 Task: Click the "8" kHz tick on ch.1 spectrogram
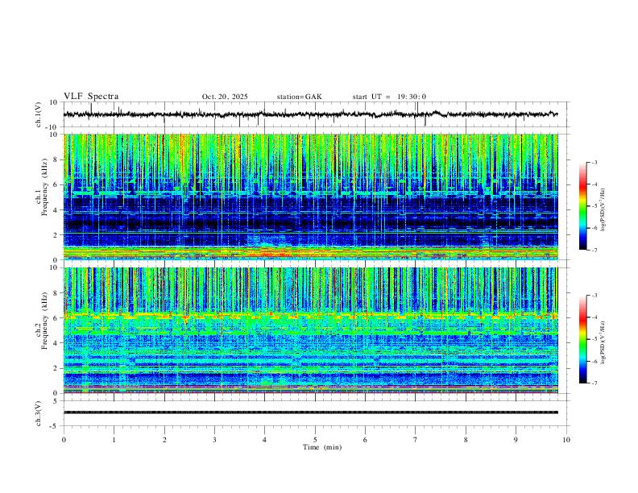click(x=56, y=159)
